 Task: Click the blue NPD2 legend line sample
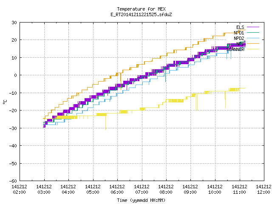coord(253,38)
